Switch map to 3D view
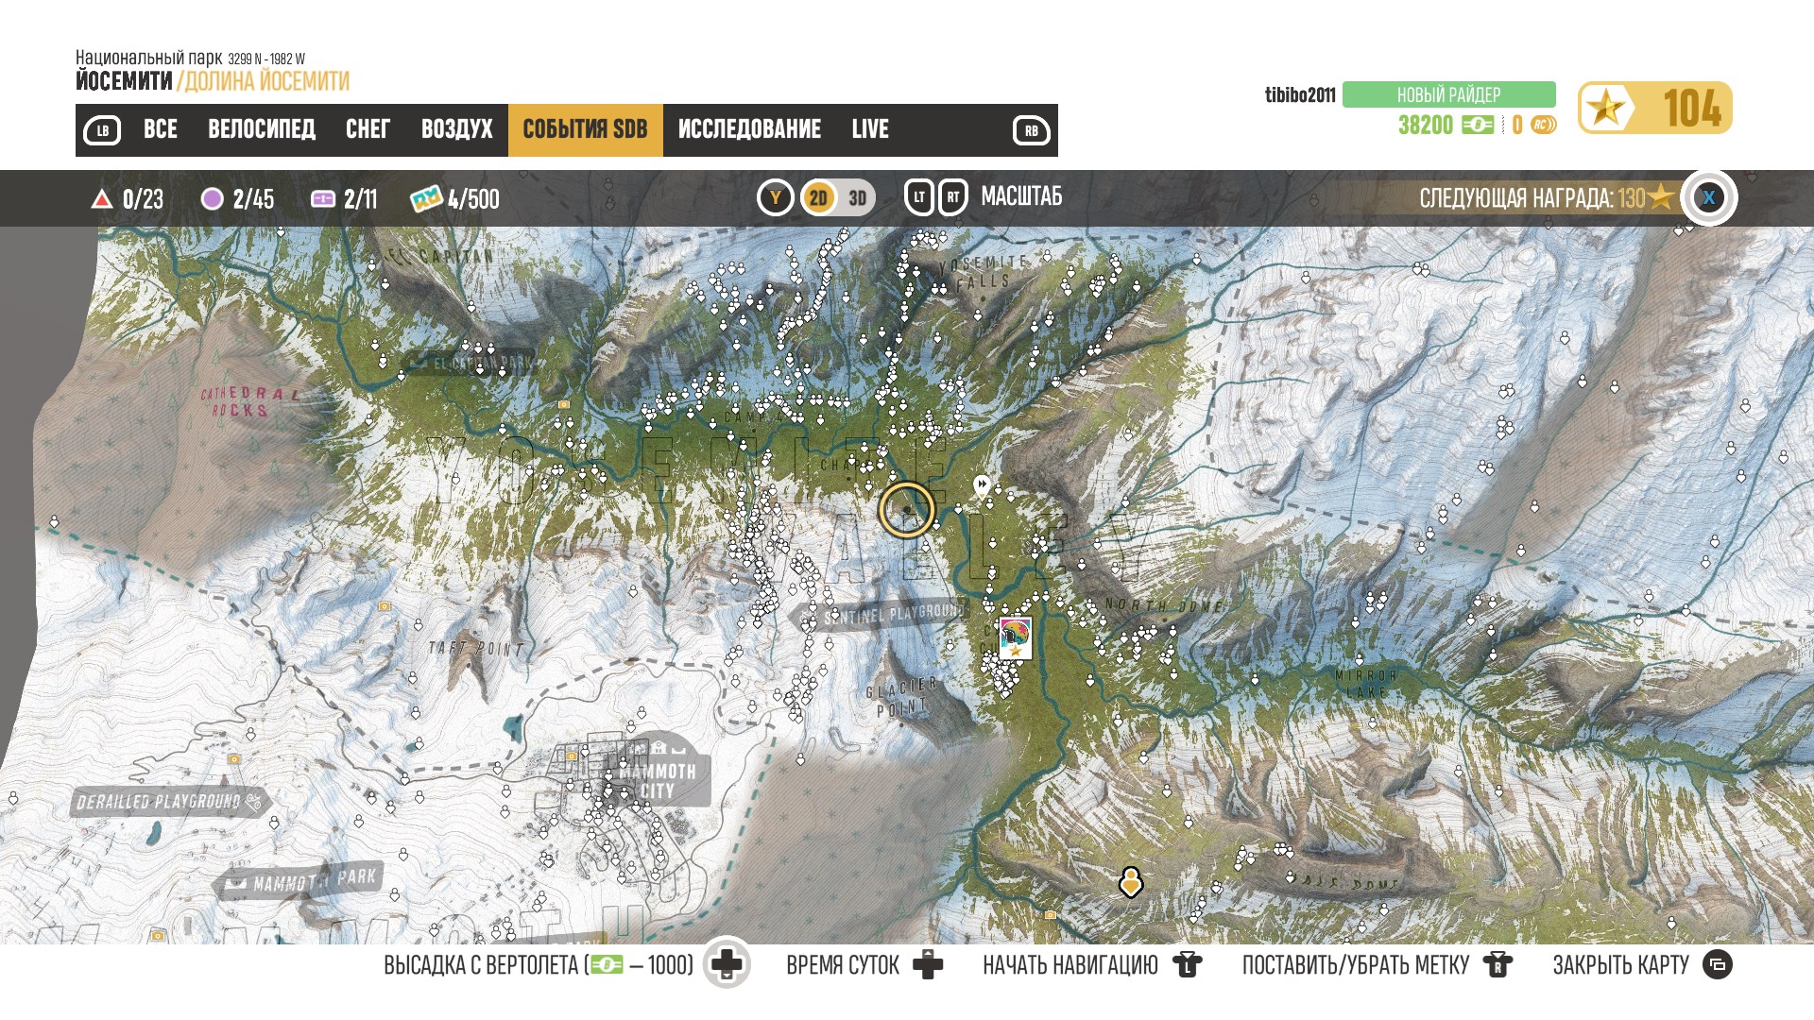Screen dimensions: 1814x1020 tap(858, 198)
